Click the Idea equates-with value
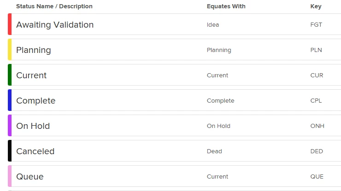Viewport: 341px width, 191px height. (x=213, y=25)
